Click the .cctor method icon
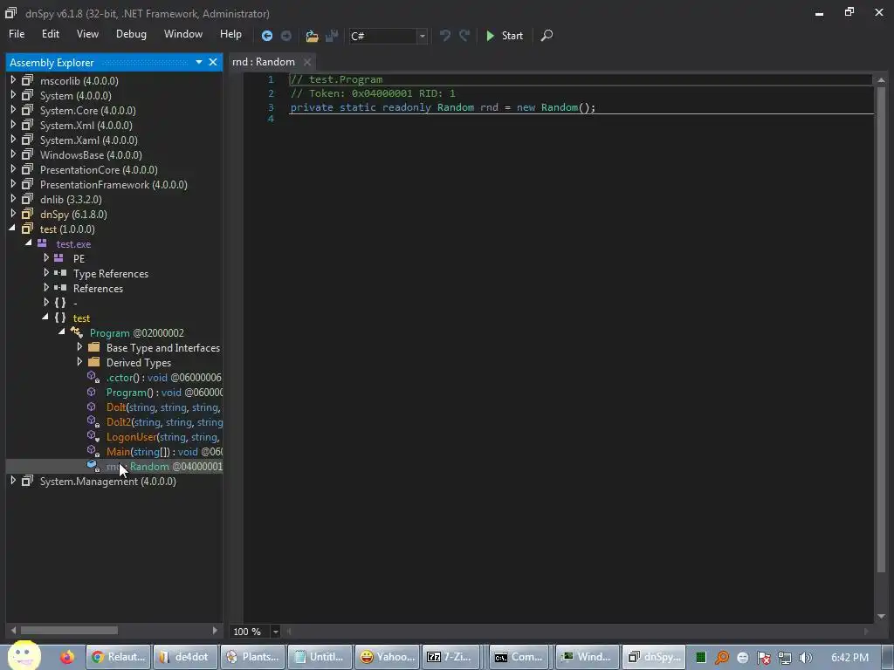Image resolution: width=894 pixels, height=670 pixels. [93, 377]
